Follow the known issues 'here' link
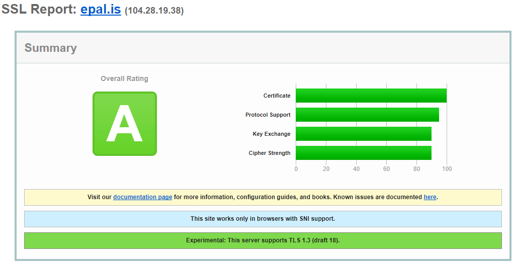Screen dimensions: 513x263 [430, 197]
